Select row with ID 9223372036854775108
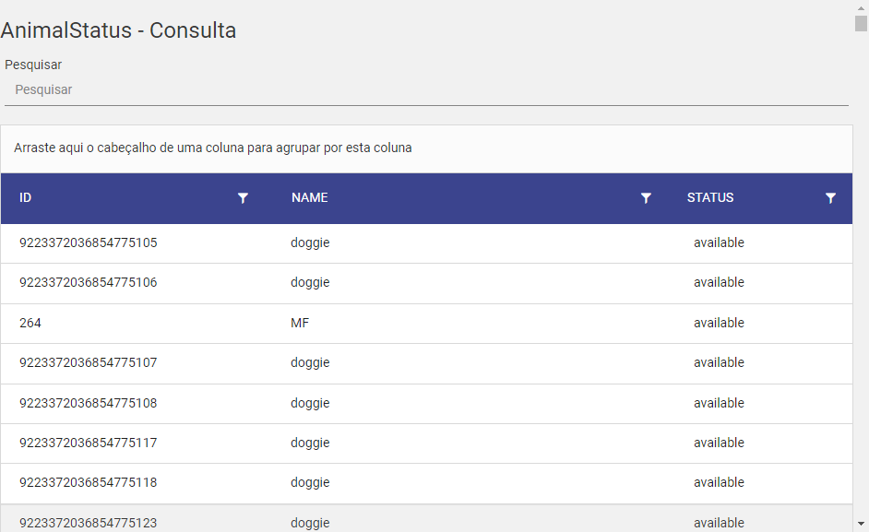869x532 pixels. [426, 404]
